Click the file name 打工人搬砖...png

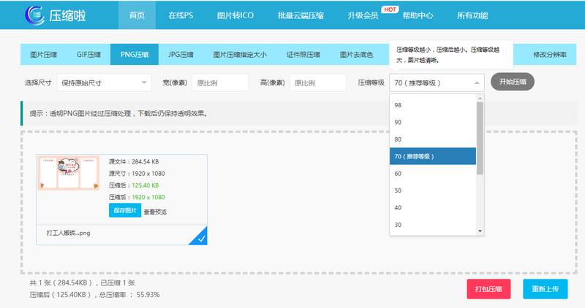click(68, 233)
